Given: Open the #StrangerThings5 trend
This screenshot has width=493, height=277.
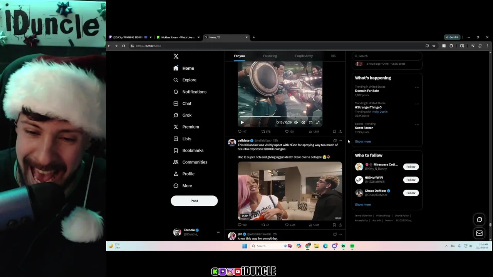Looking at the screenshot, I should 369,107.
